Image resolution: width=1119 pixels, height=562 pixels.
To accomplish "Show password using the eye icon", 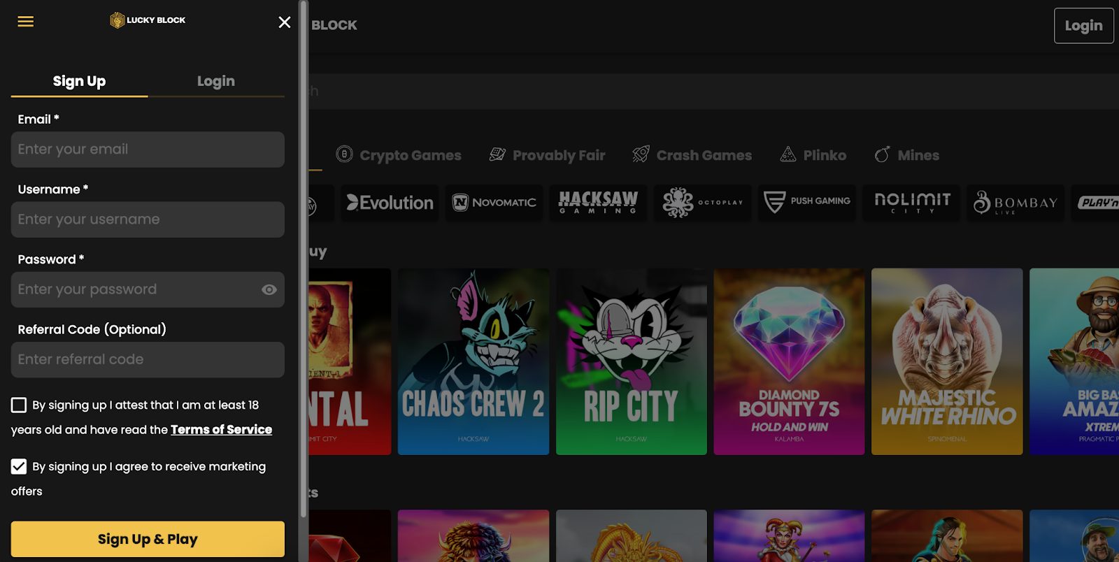I will point(269,289).
